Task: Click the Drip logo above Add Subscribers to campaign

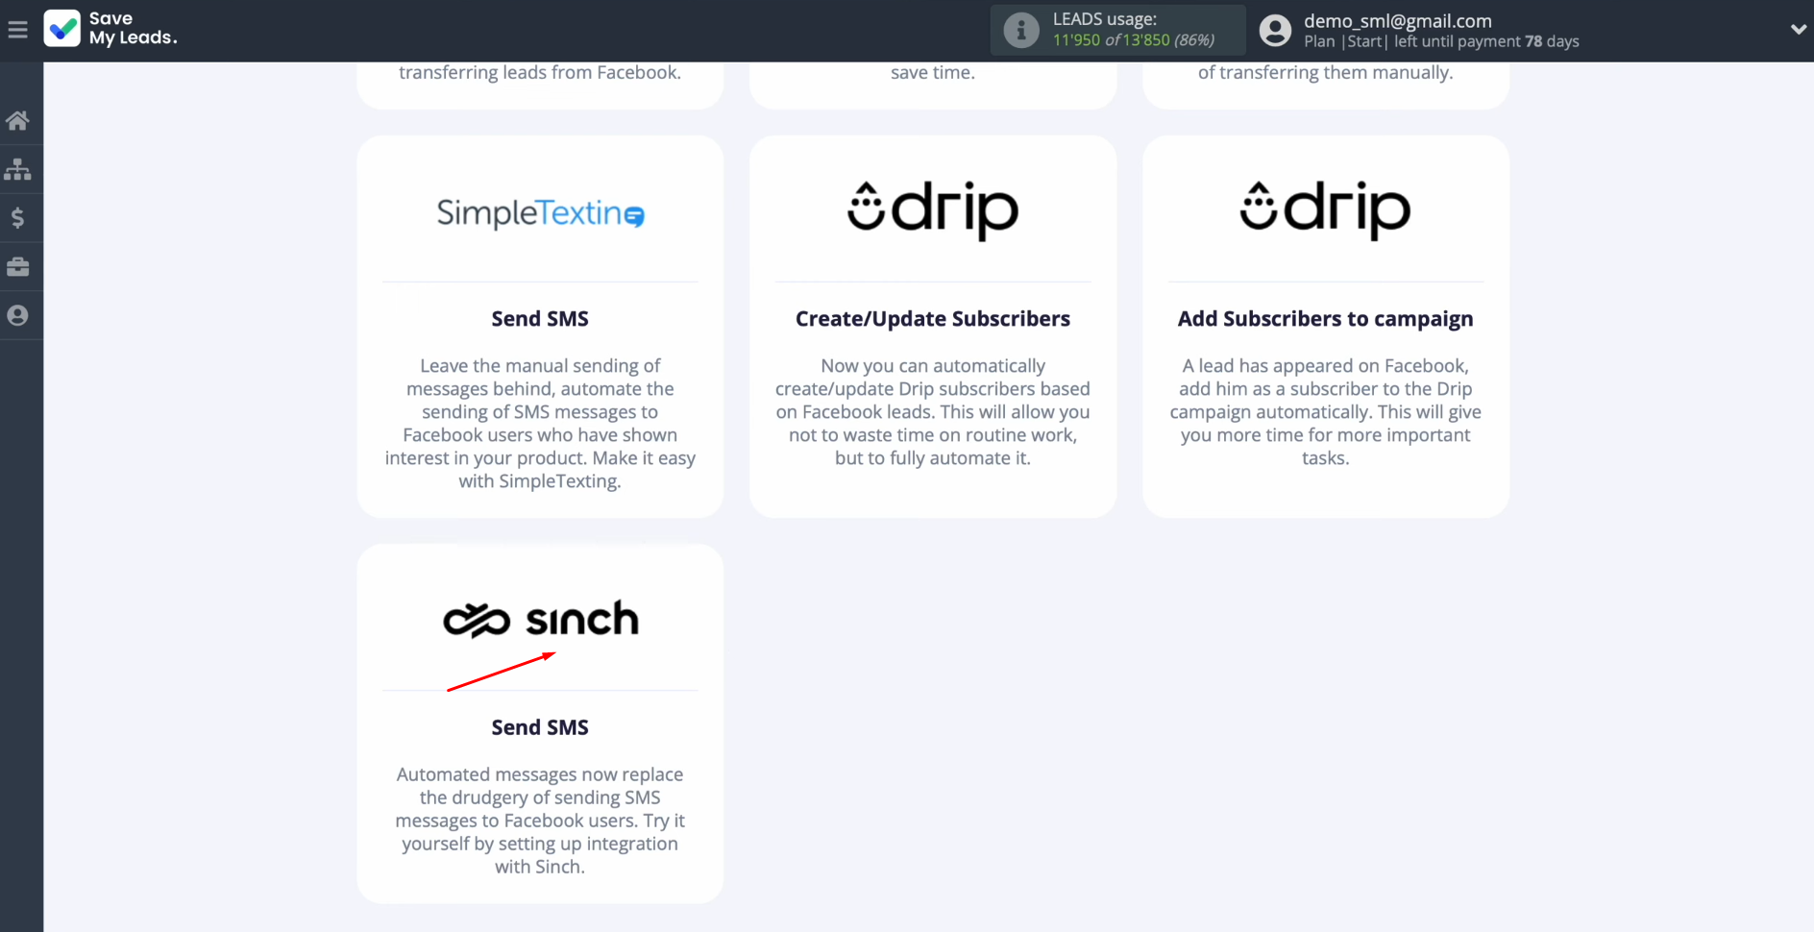Action: [1325, 209]
